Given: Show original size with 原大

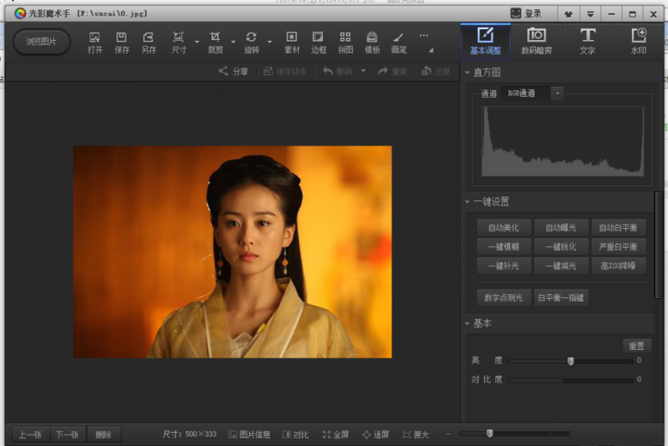Looking at the screenshot, I should tap(415, 434).
